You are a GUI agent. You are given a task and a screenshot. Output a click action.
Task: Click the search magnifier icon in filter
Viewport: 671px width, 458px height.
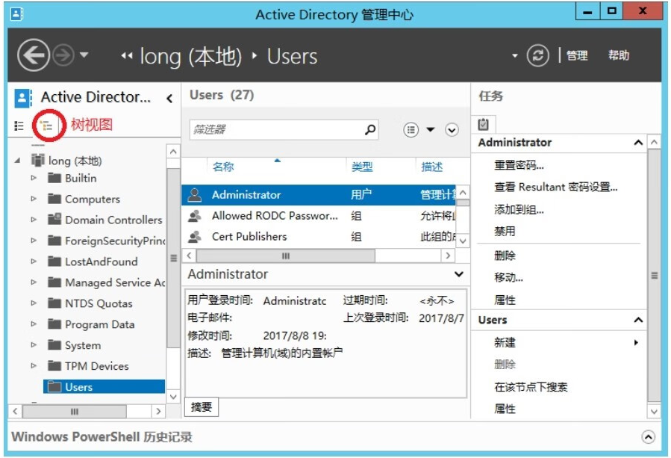tap(370, 129)
